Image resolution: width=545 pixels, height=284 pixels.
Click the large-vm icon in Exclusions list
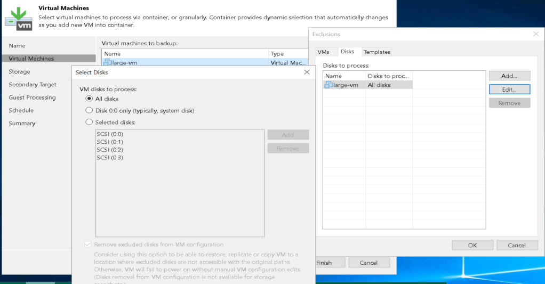click(328, 85)
